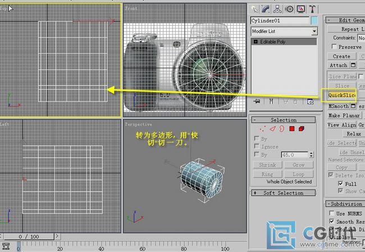
Task: Select Edge sub-object level
Action: (x=272, y=129)
